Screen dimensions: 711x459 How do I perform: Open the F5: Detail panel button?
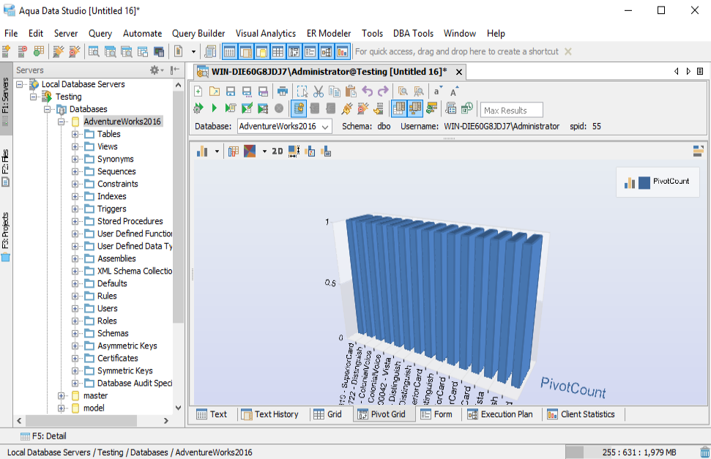pos(43,436)
